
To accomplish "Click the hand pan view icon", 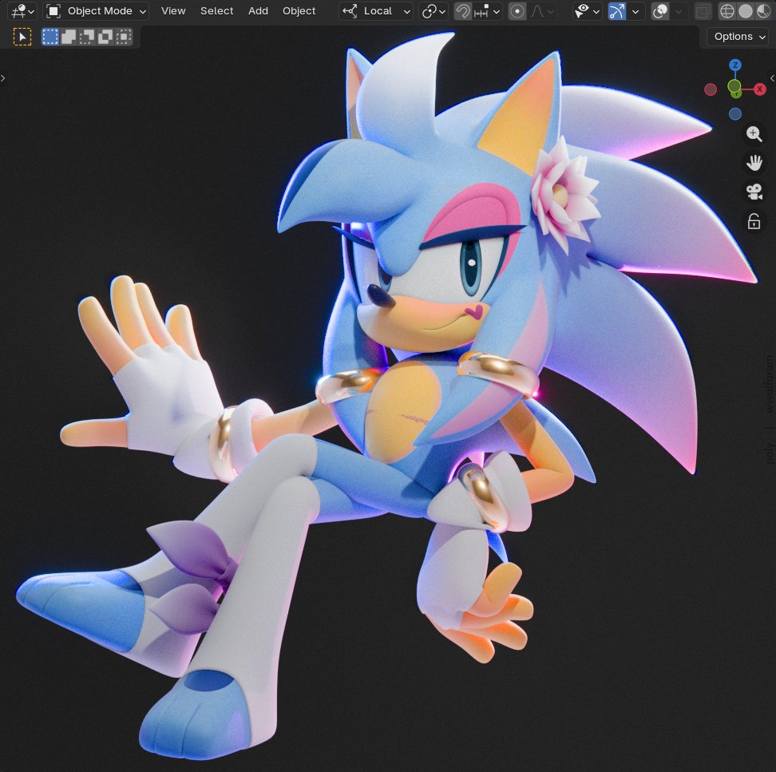I will click(x=754, y=163).
